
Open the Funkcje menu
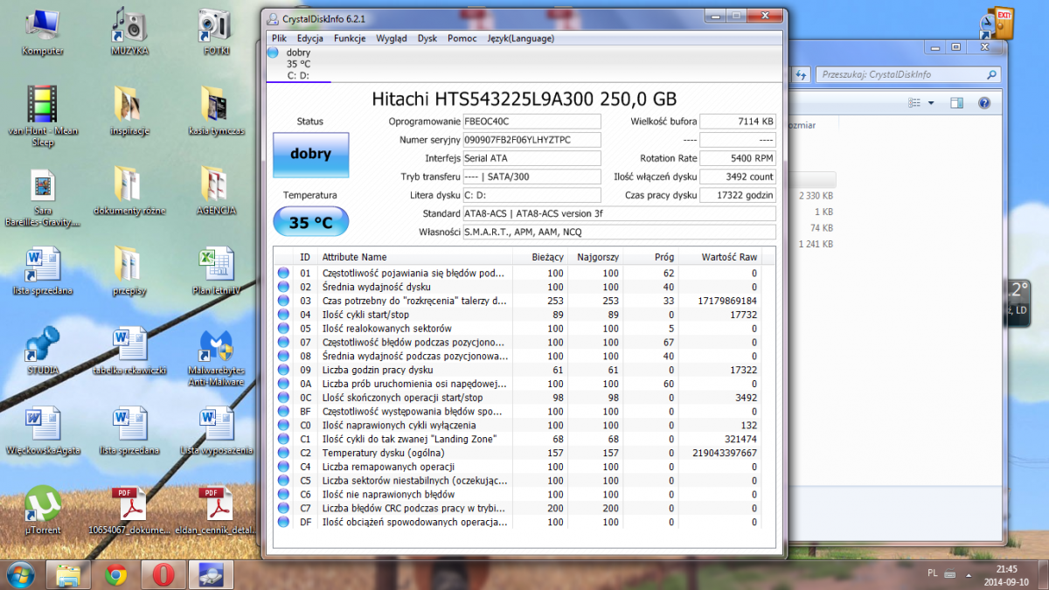[x=350, y=38]
